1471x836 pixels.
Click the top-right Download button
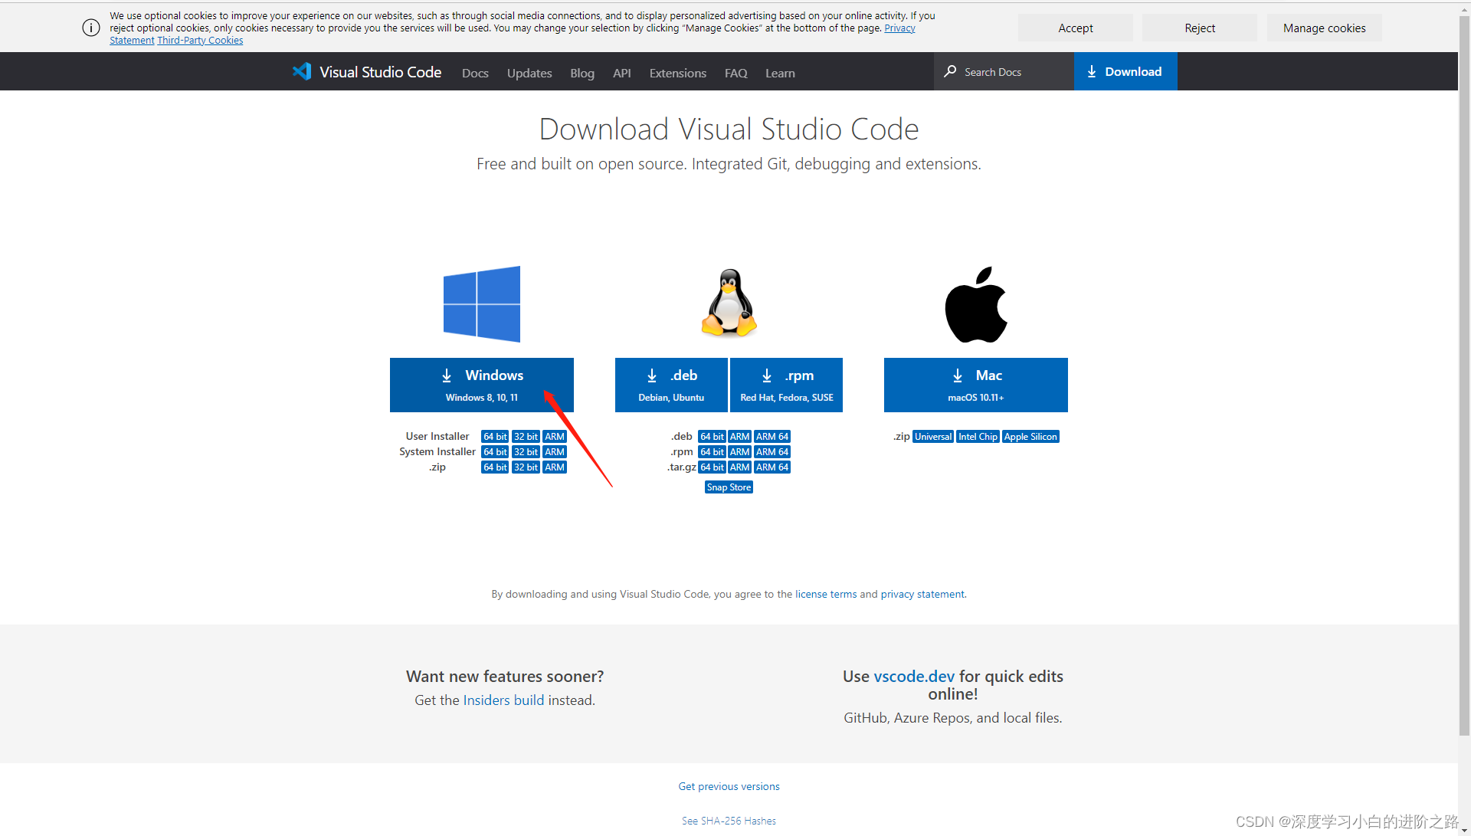point(1125,71)
